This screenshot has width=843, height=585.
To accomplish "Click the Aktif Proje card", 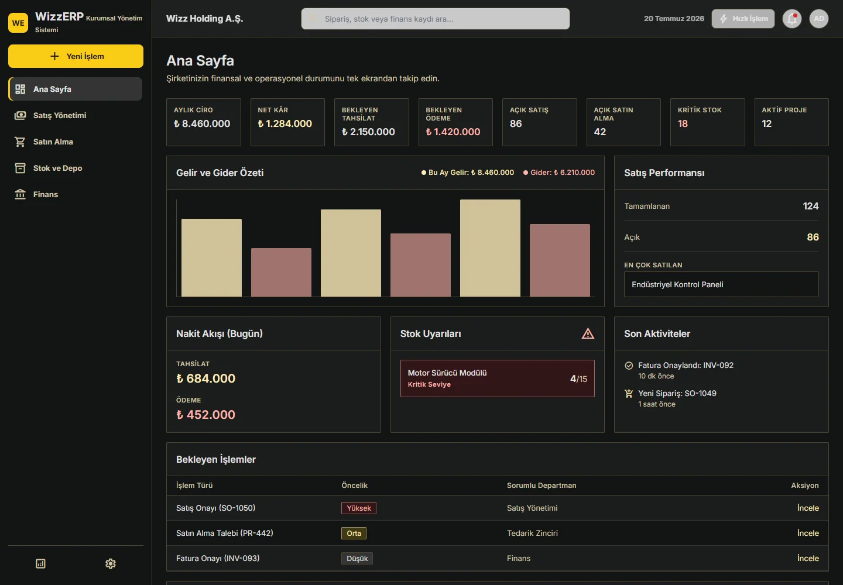I will pyautogui.click(x=791, y=122).
